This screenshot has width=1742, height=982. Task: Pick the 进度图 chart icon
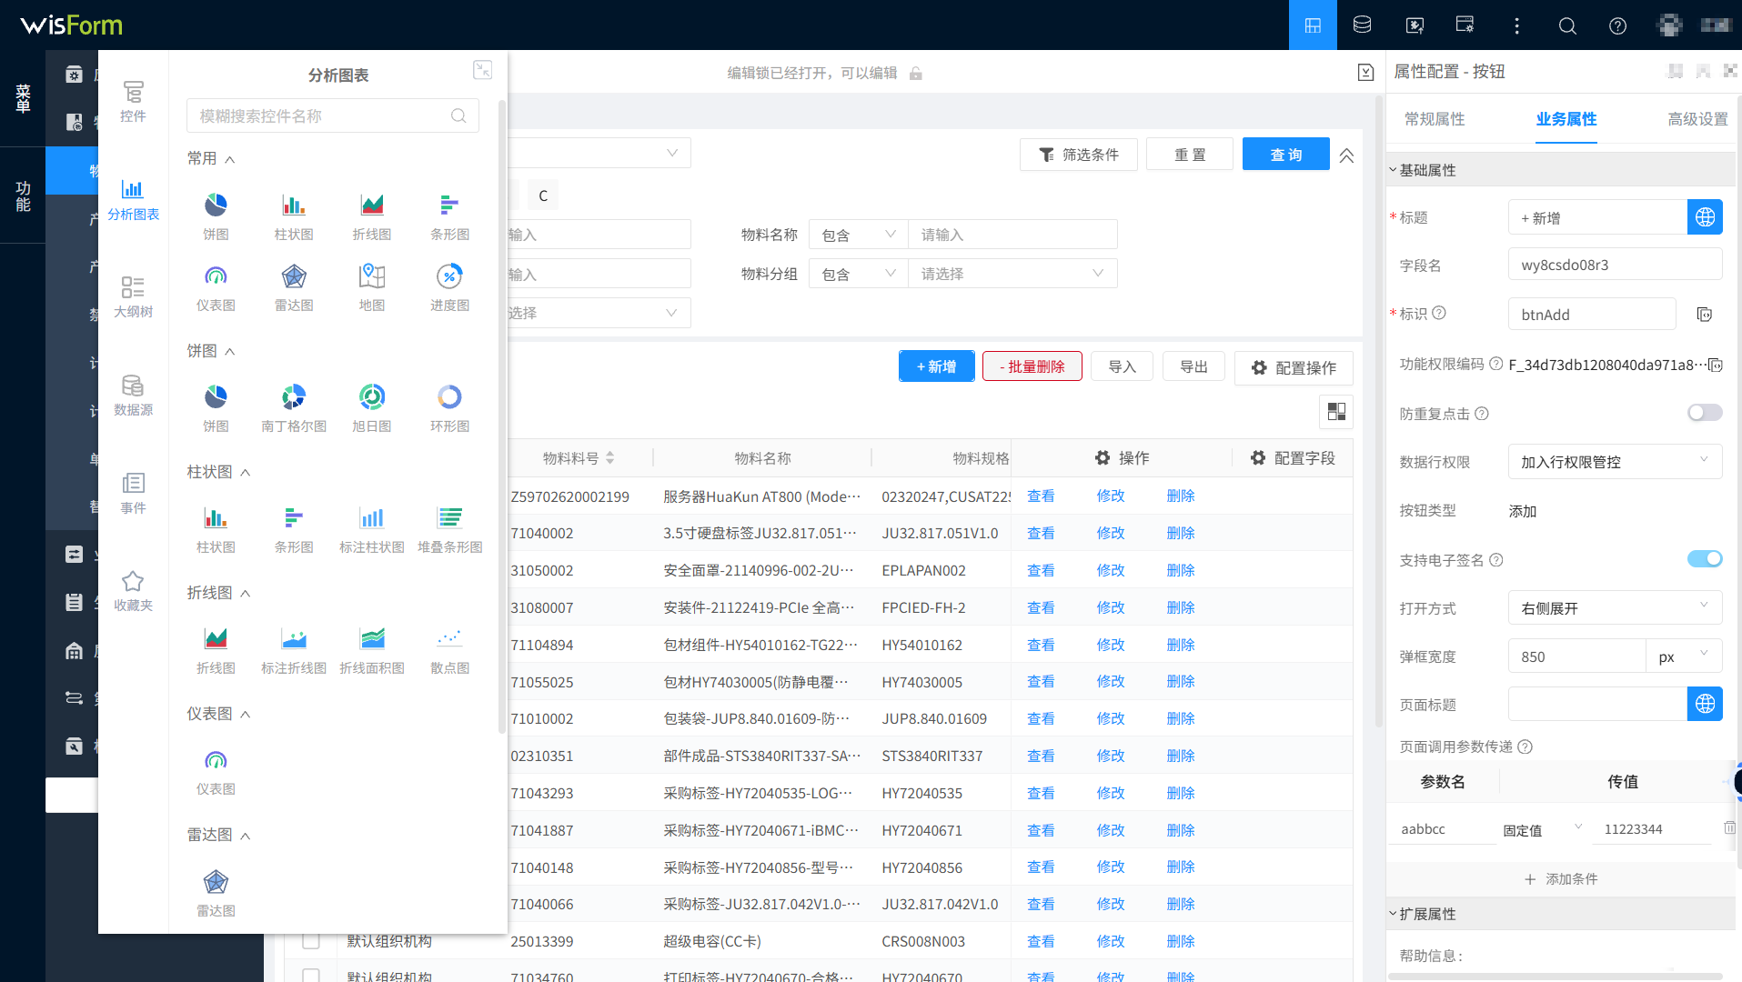pyautogui.click(x=450, y=286)
